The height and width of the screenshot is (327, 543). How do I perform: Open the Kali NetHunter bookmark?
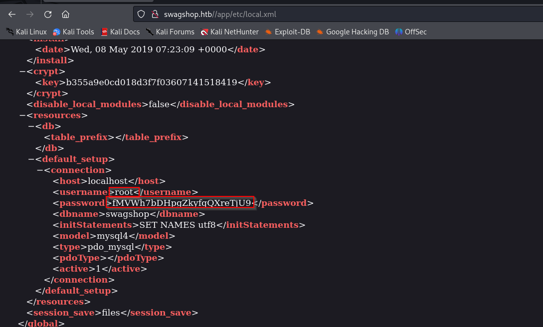[x=229, y=32]
